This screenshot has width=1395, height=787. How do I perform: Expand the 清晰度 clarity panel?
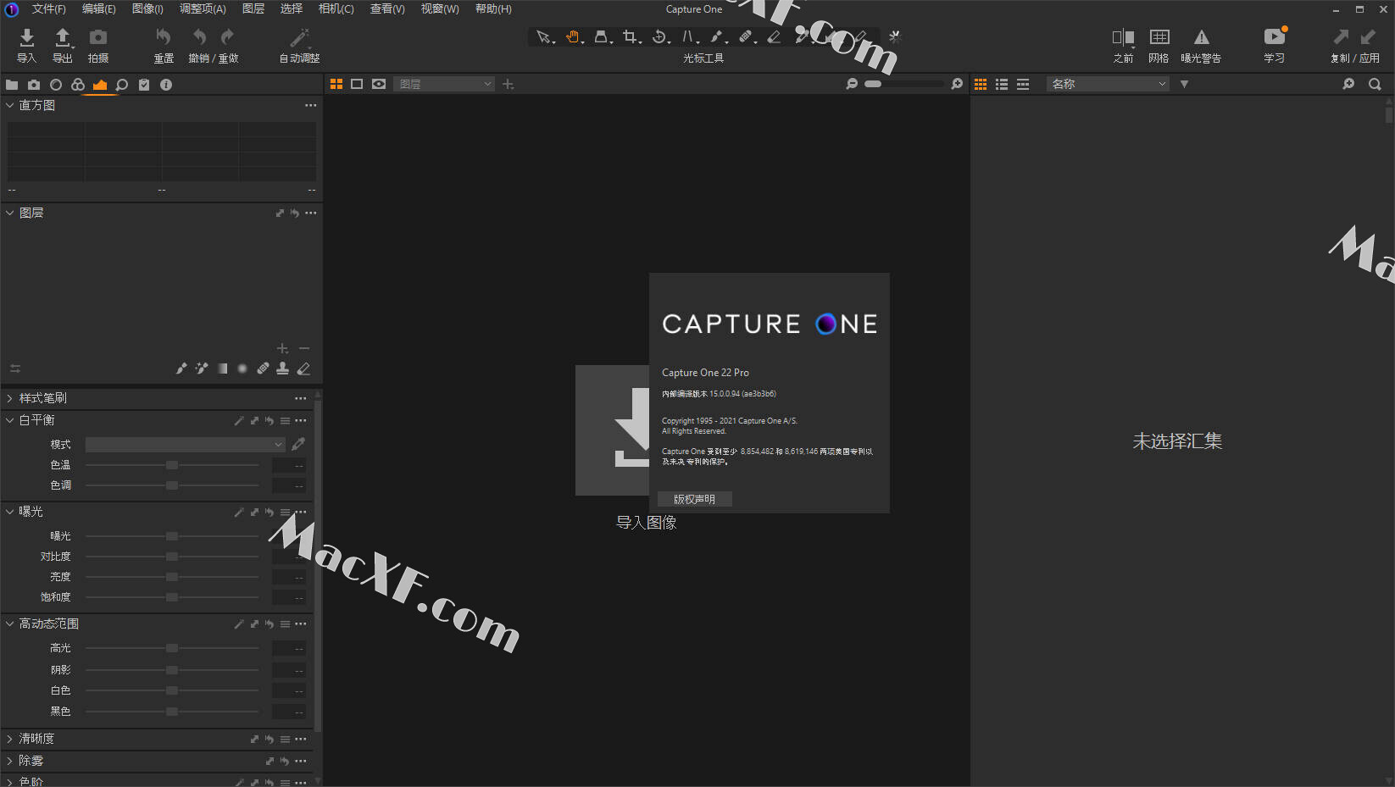(10, 739)
